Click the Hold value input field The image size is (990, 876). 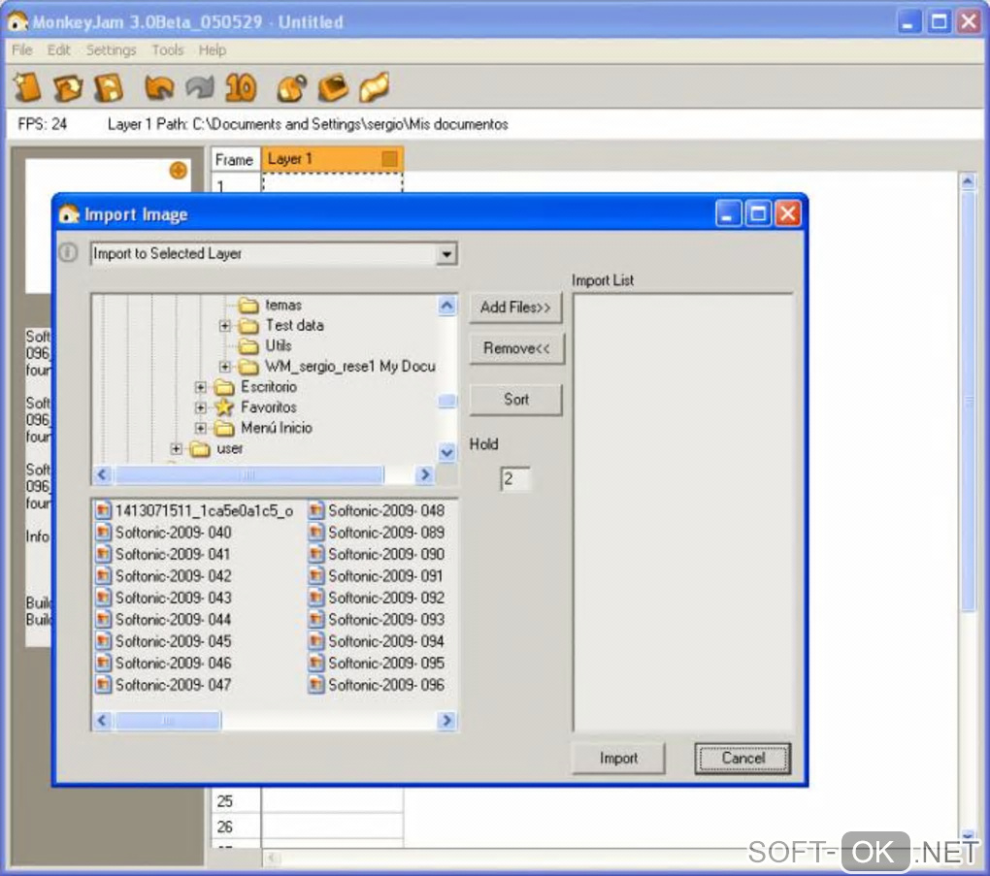pos(514,479)
